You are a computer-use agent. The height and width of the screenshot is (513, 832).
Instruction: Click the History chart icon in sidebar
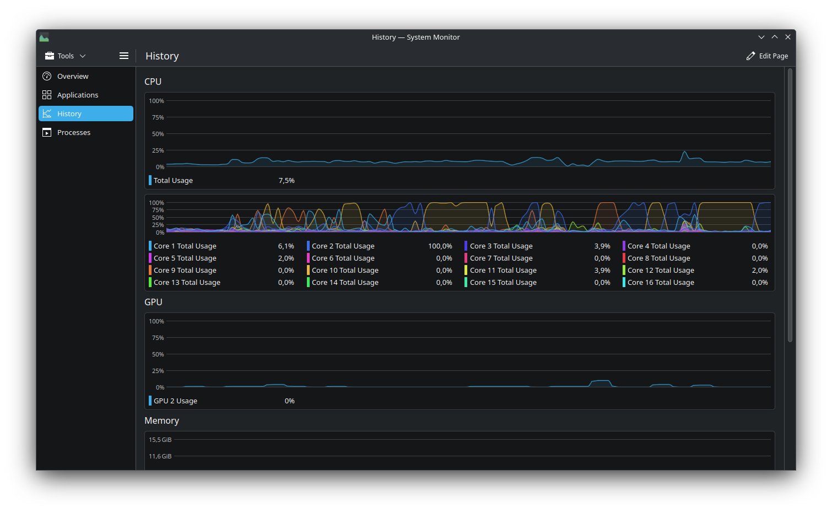tap(47, 114)
